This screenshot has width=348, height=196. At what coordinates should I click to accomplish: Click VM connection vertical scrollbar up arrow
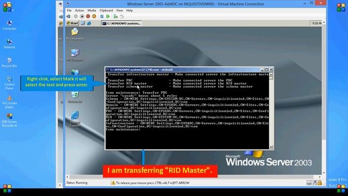tap(324, 23)
